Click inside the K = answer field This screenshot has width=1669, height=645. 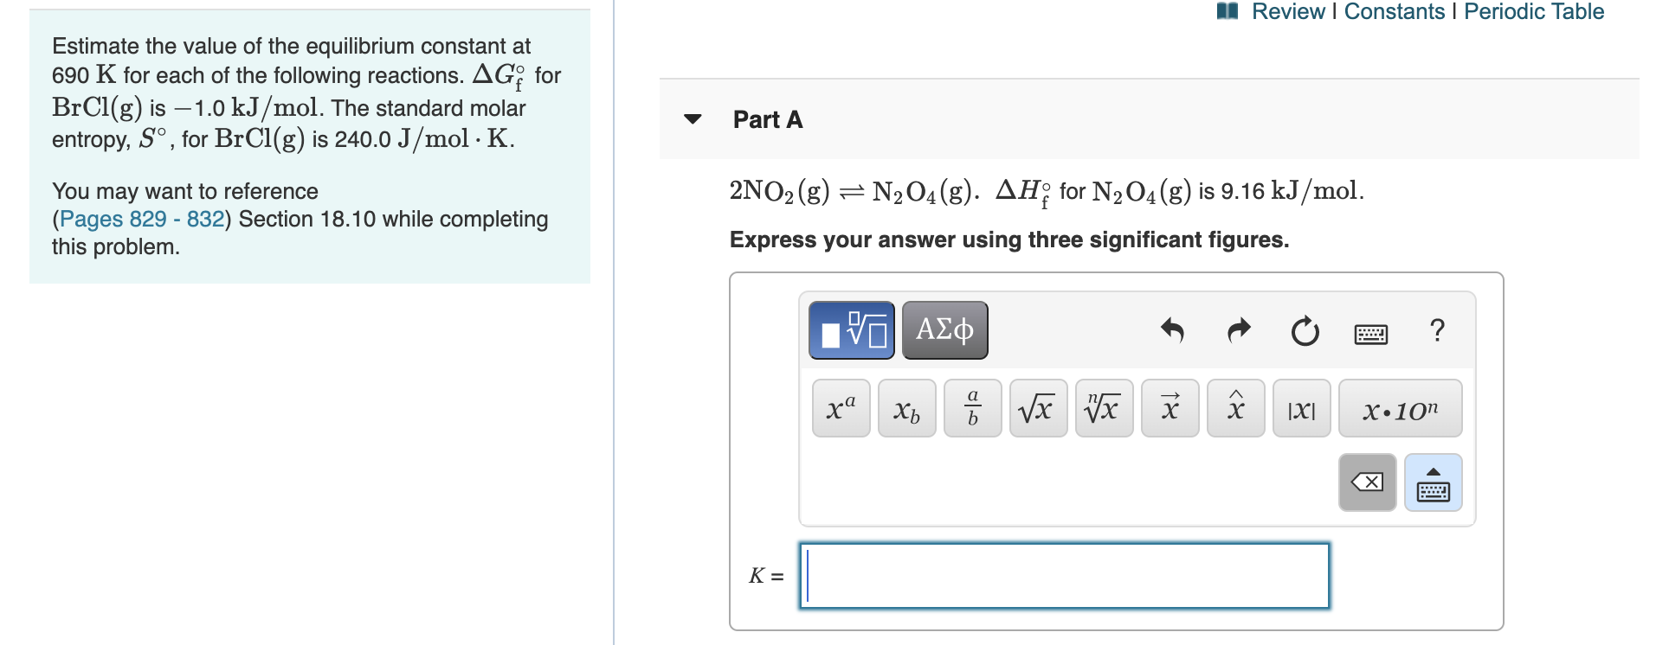(1063, 575)
